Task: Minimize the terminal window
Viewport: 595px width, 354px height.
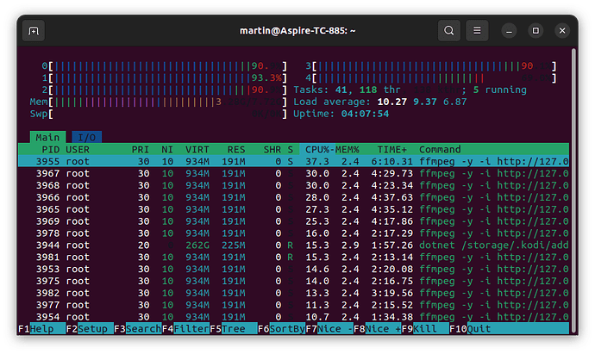Action: click(x=509, y=31)
